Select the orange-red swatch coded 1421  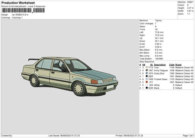(x=147, y=82)
